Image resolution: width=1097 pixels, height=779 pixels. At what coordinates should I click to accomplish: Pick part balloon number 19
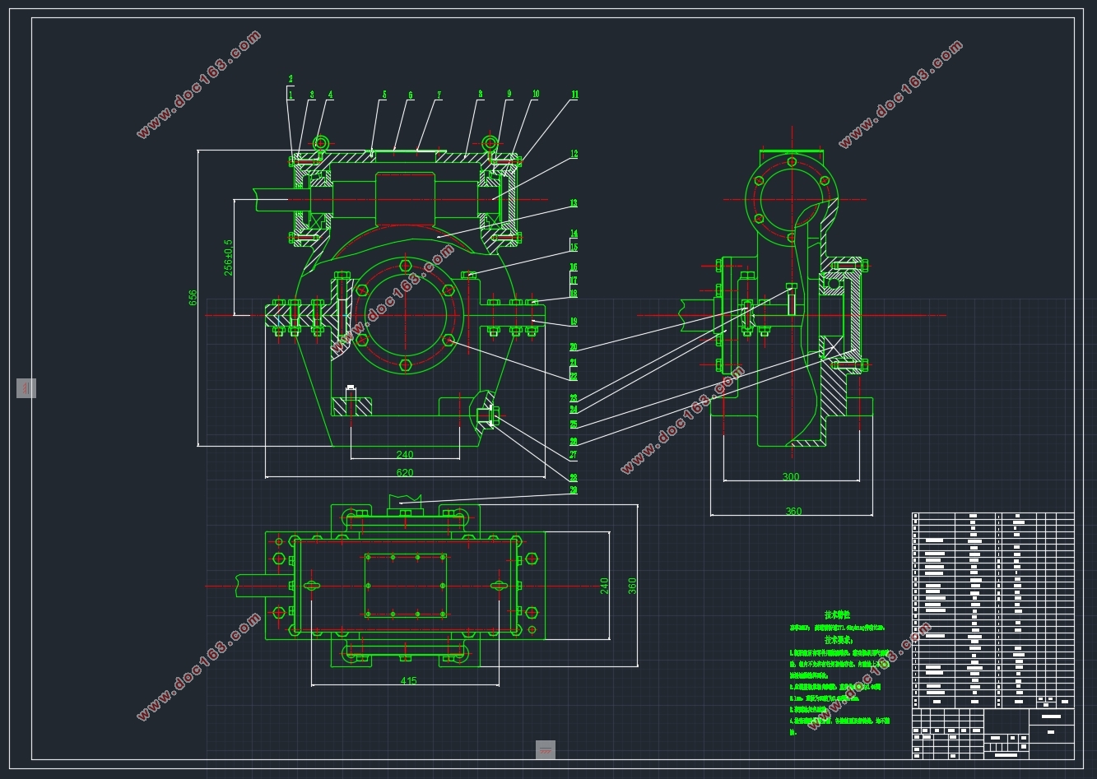[x=574, y=322]
